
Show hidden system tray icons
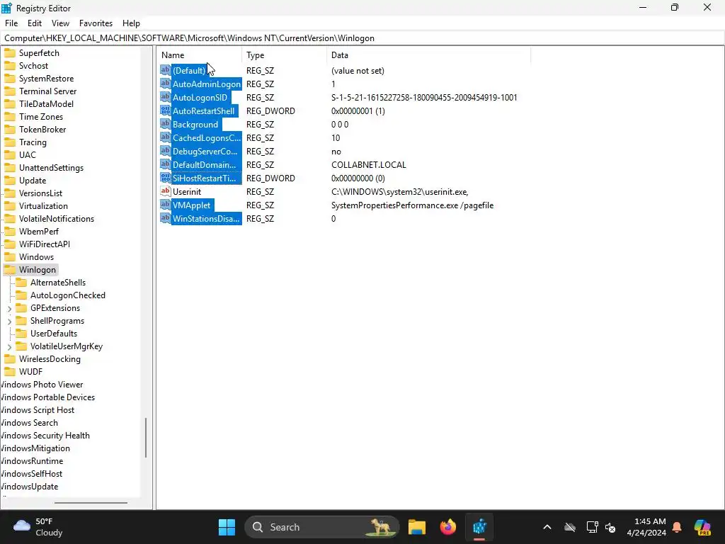tap(547, 527)
